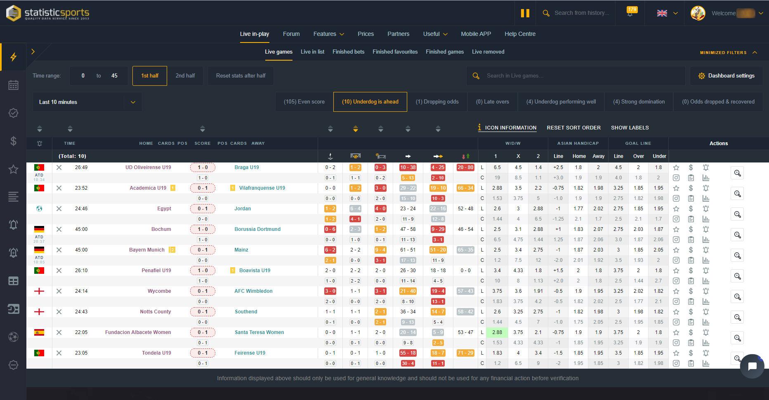769x400 pixels.
Task: Click the lightning bolt live sidebar icon
Action: pos(13,57)
